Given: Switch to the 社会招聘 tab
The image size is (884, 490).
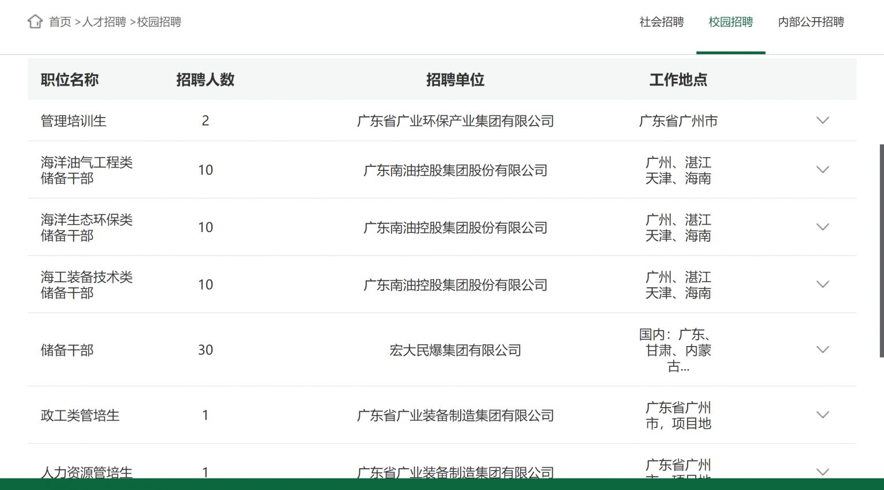Looking at the screenshot, I should [660, 23].
